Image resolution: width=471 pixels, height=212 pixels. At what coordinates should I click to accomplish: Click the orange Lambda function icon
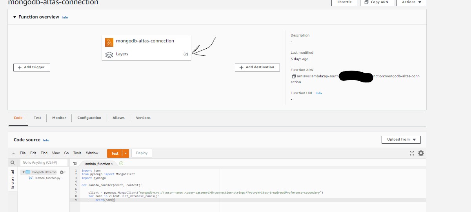click(109, 42)
